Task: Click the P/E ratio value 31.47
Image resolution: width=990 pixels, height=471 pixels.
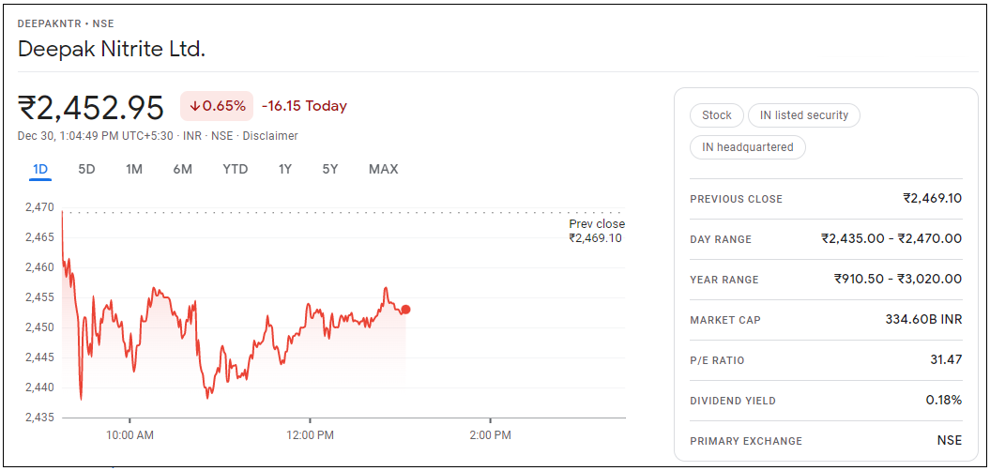Action: pos(945,360)
